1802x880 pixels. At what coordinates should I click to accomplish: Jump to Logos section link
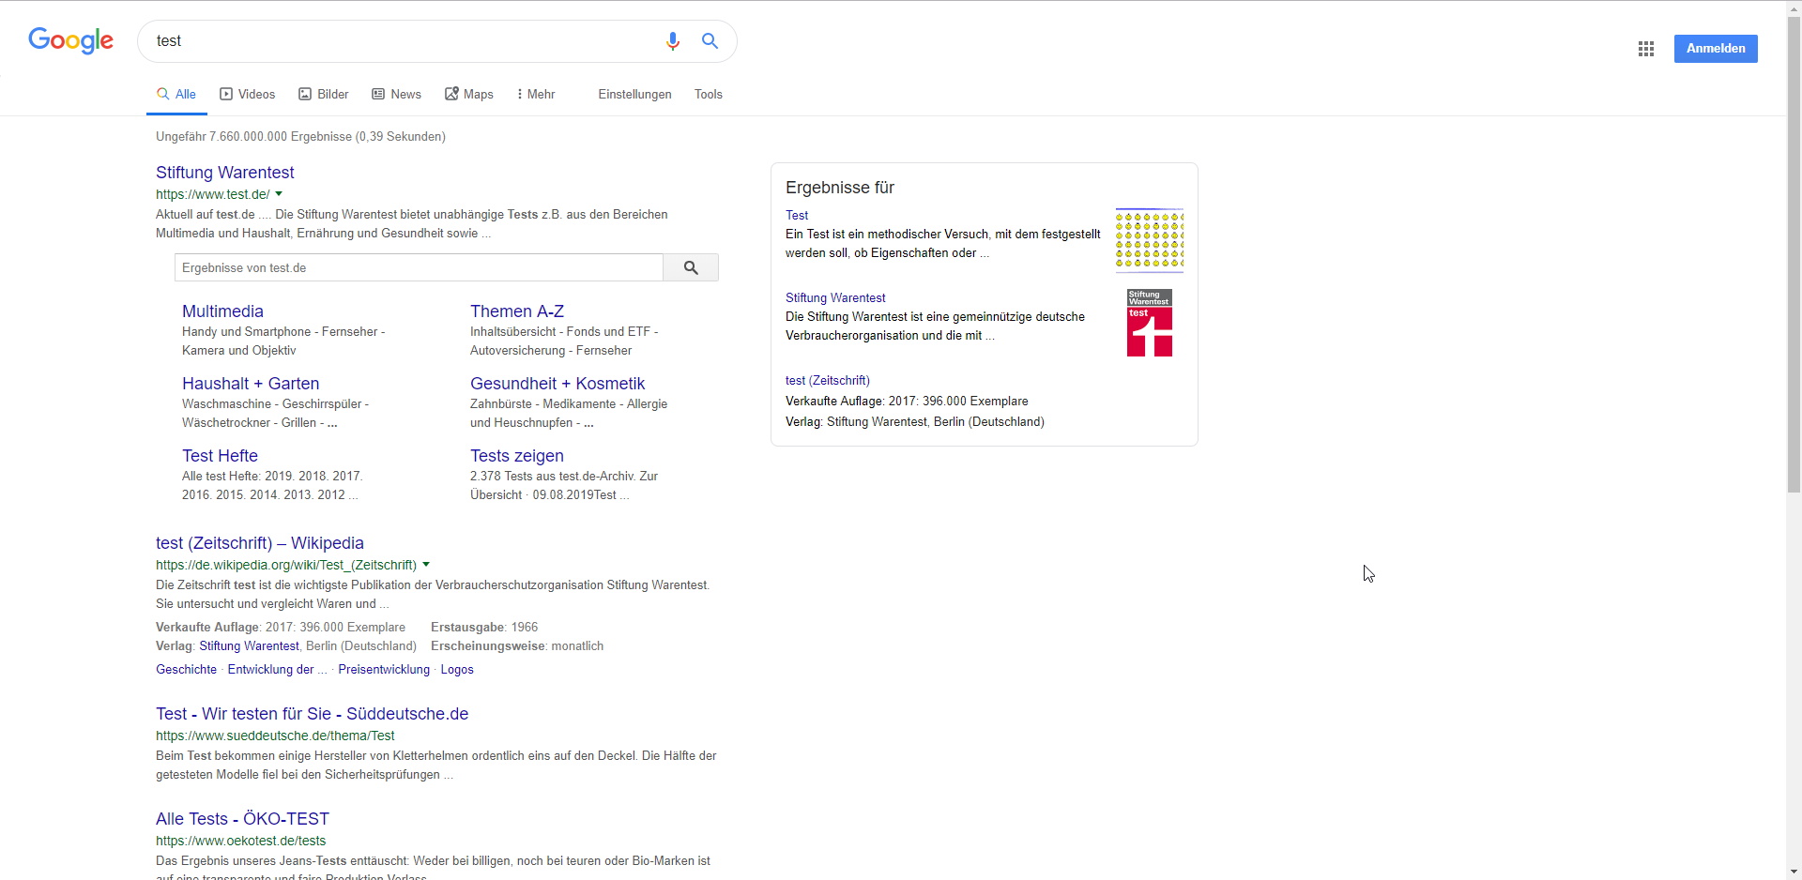click(x=457, y=670)
